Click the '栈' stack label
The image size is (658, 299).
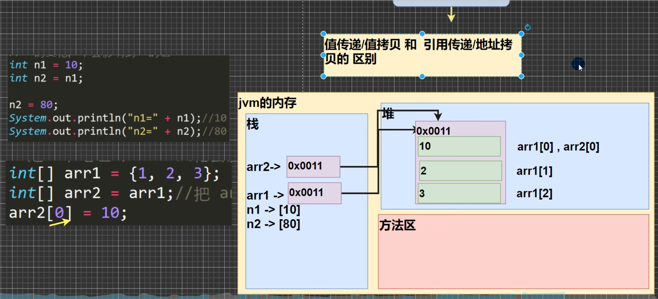point(253,124)
